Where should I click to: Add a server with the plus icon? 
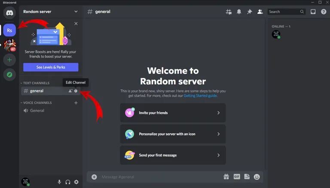click(9, 60)
